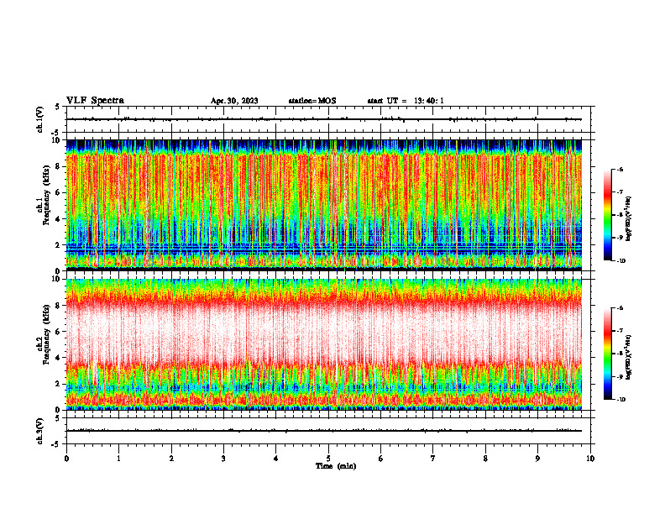
Task: Click the ch.2 colorbar log(PSD) unit label
Action: pyautogui.click(x=629, y=356)
